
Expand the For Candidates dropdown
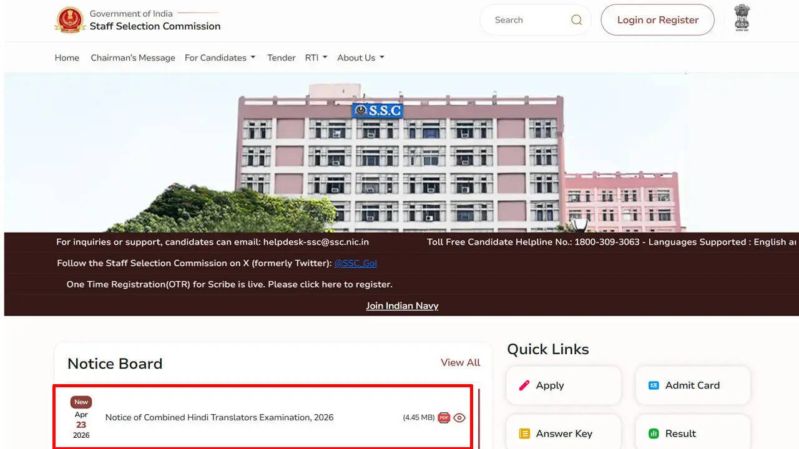click(x=220, y=57)
